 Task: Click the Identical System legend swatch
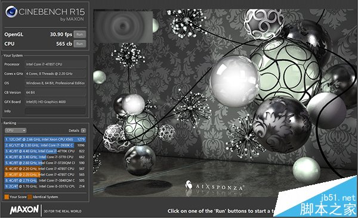click(x=30, y=197)
